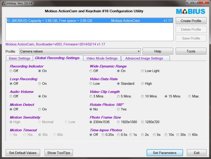Viewport: 211px width, 159px height.
Task: Click Set Default Values
Action: (23, 153)
